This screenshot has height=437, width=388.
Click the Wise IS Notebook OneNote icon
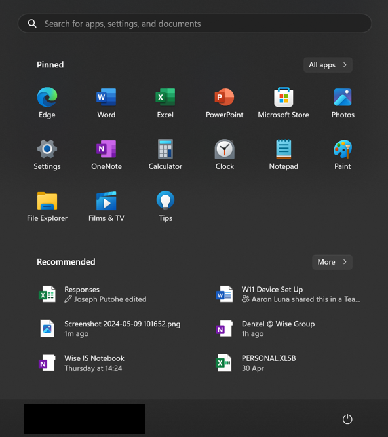[x=47, y=363]
